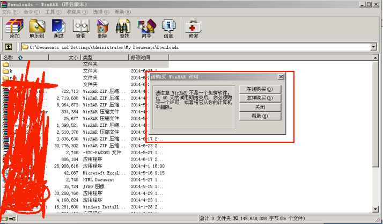Image resolution: width=383 pixels, height=224 pixels.
Task: Click the file list scrollbar up arrow
Action: click(x=375, y=57)
